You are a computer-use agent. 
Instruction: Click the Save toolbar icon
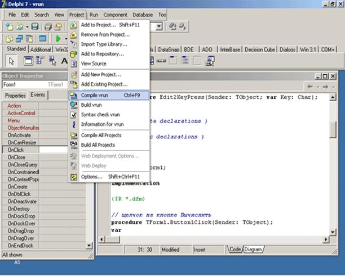(34, 26)
